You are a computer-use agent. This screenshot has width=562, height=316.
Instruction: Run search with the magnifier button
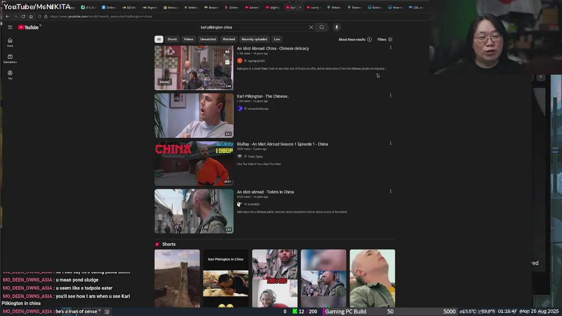click(322, 27)
